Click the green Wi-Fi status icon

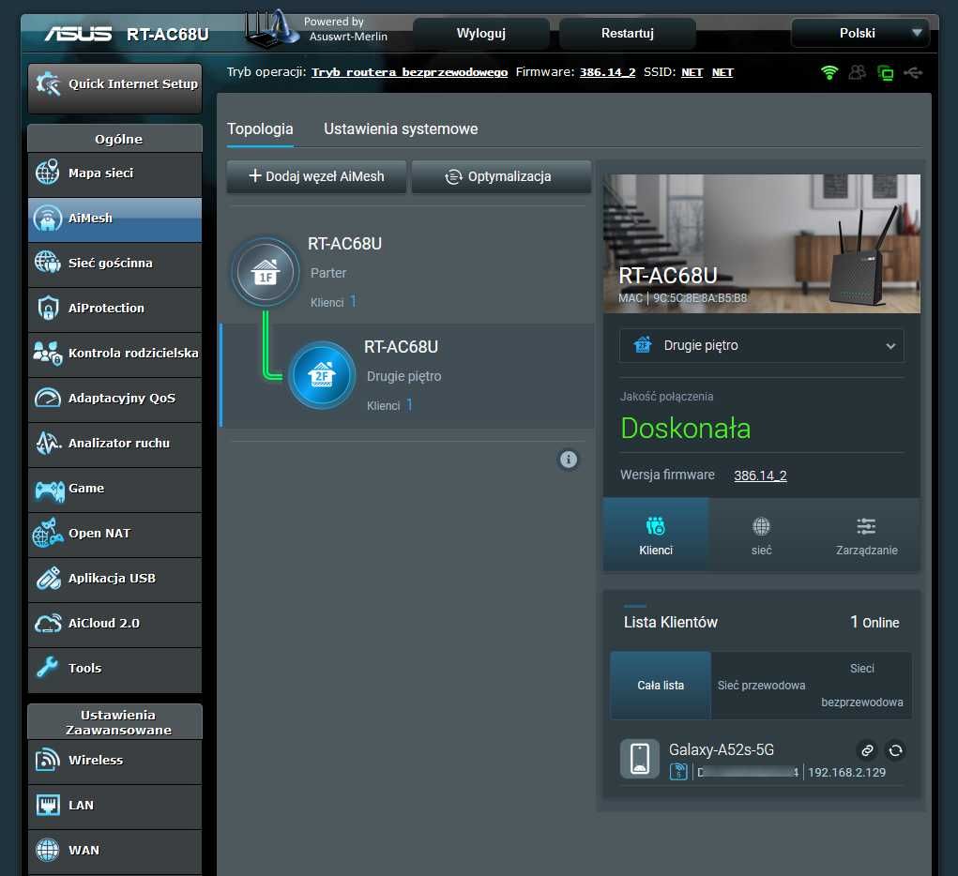829,73
